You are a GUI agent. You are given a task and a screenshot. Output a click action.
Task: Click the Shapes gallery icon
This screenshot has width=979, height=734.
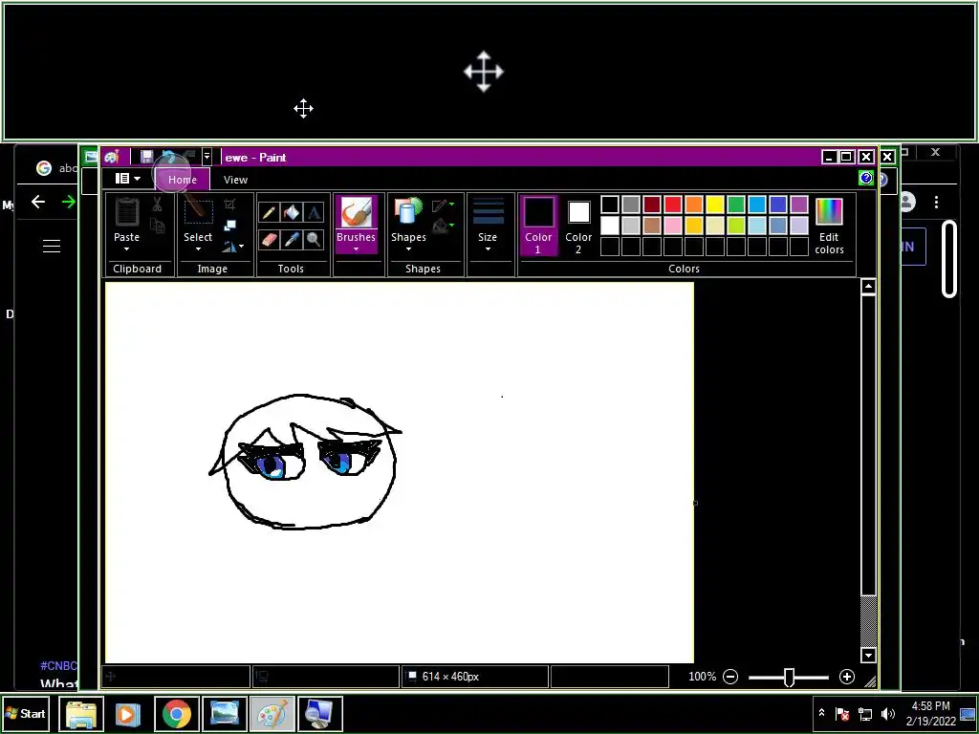pyautogui.click(x=408, y=211)
